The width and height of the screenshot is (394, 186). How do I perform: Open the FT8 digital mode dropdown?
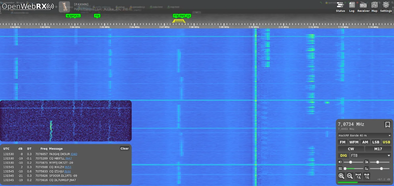pos(370,155)
